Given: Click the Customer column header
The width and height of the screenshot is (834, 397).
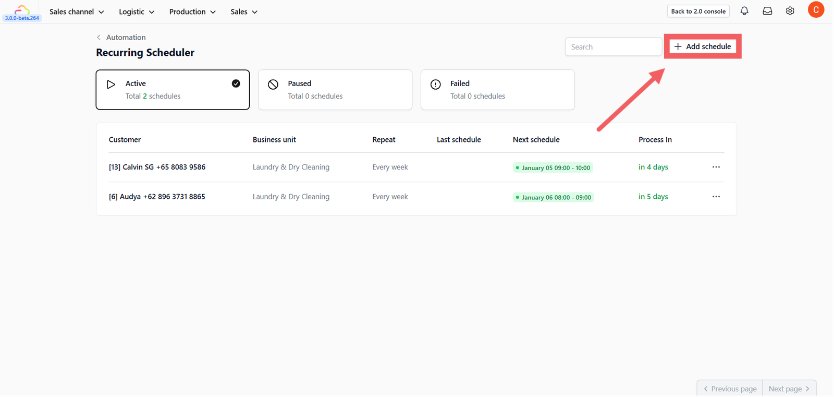Looking at the screenshot, I should click(x=125, y=140).
